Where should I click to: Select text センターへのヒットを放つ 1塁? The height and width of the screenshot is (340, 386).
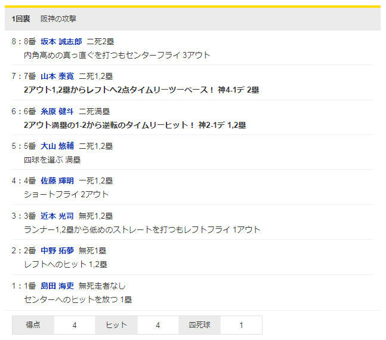78,299
